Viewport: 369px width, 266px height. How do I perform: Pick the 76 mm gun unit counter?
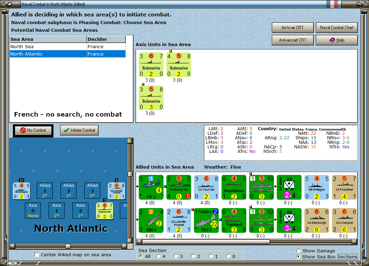[289, 220]
